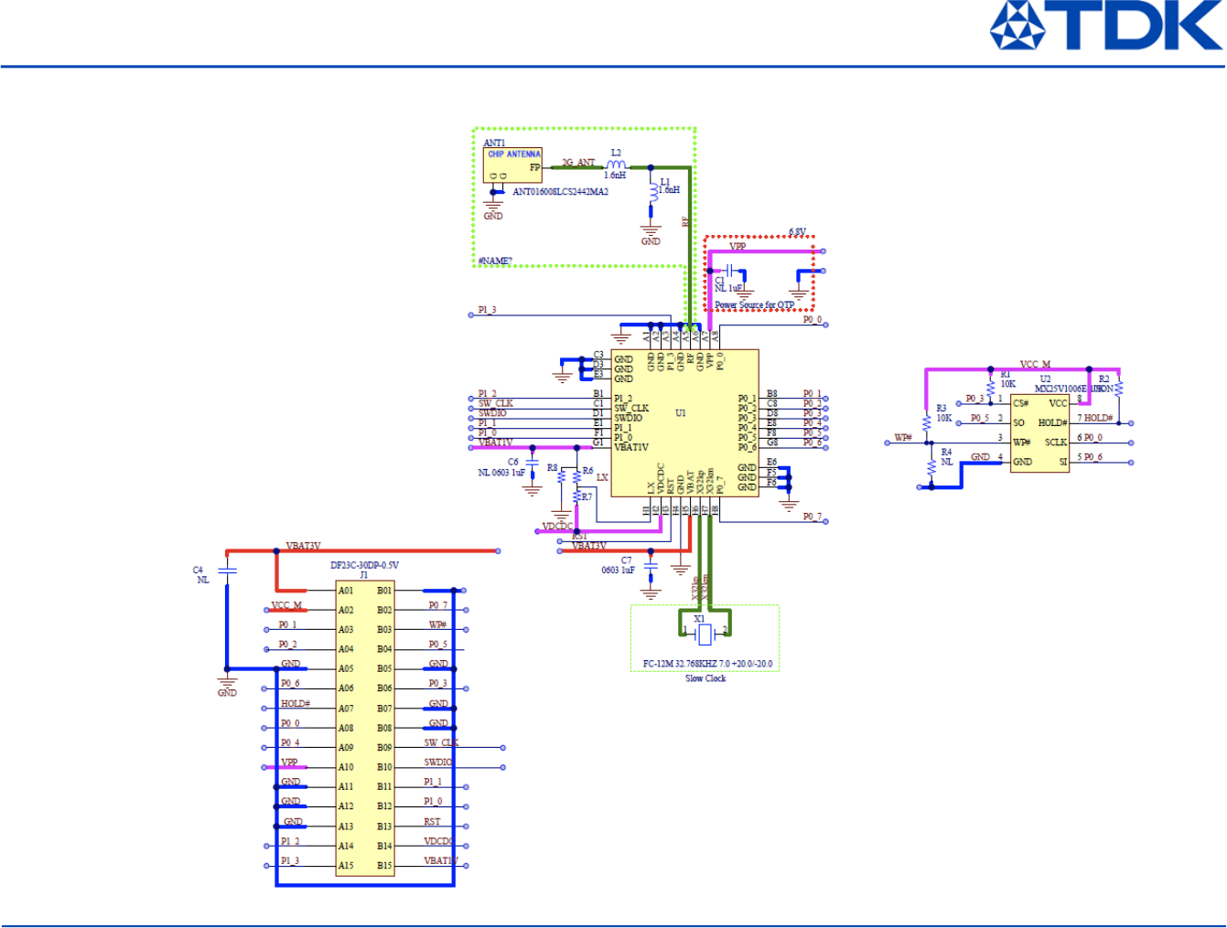Click the 'SWDIO' pin label inside U1

tap(628, 418)
